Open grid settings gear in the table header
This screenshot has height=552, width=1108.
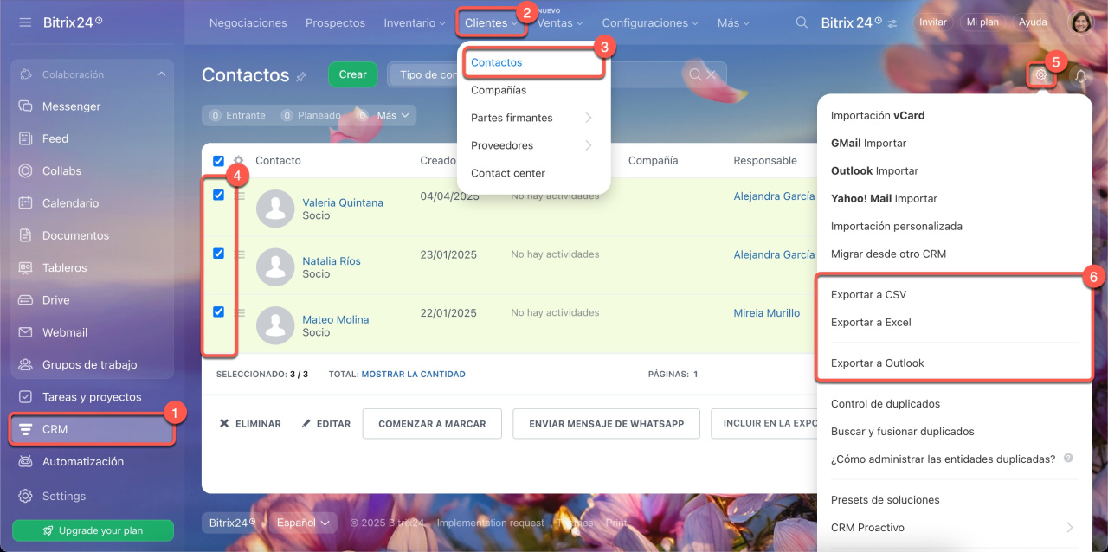pos(238,160)
